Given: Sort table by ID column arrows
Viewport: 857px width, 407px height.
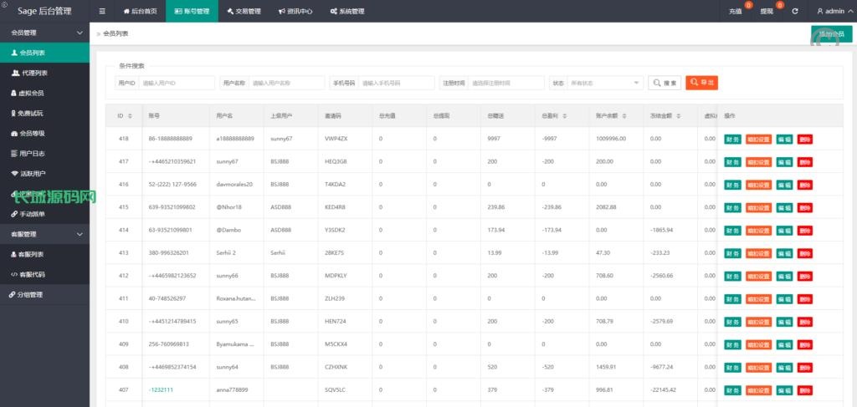Looking at the screenshot, I should [x=131, y=115].
